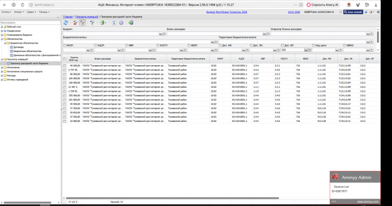Screen dimensions: 392x206
Task: Check the row with limit 40 000,00
Action: pyautogui.click(x=65, y=66)
